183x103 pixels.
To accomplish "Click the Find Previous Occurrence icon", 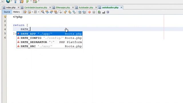I will 47,12.
